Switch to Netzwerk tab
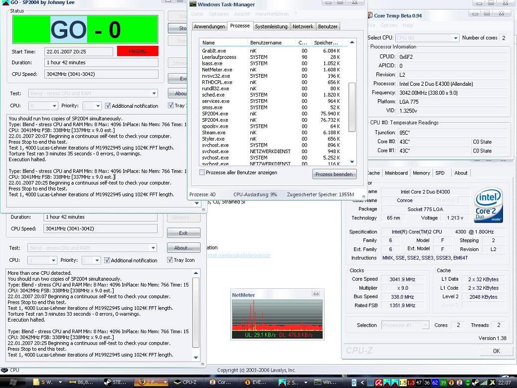Screen dimensions: 517x388 (303, 26)
